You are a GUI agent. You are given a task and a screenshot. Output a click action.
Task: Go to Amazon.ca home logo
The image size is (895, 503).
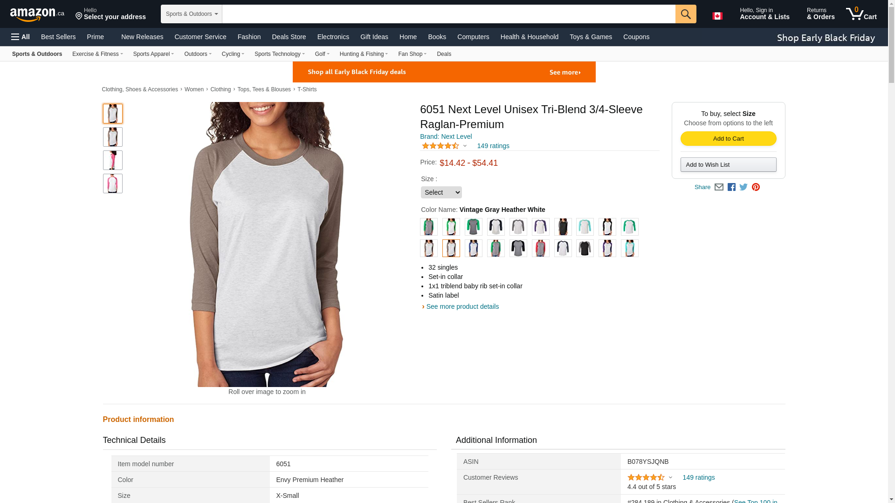pos(37,14)
